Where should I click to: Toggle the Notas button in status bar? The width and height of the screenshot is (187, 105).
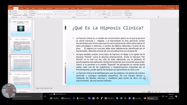tap(143, 92)
